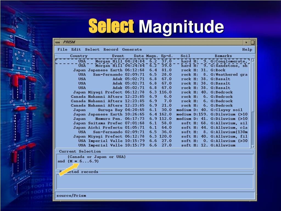The height and width of the screenshot is (211, 281).
Task: Click the Remarks column header
Action: pyautogui.click(x=223, y=56)
